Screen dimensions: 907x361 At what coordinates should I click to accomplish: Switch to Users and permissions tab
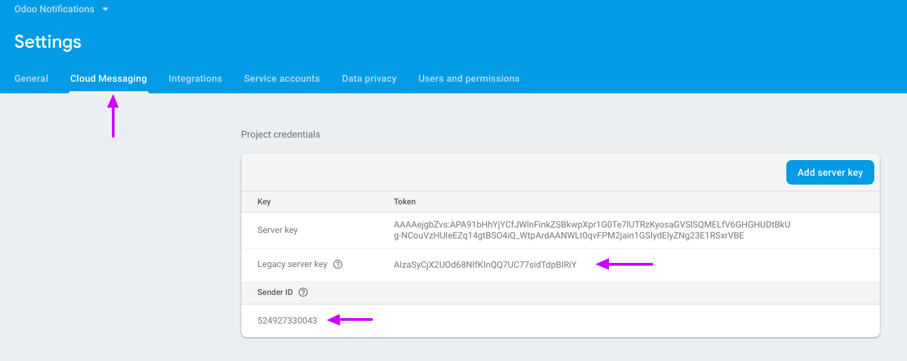pos(469,78)
